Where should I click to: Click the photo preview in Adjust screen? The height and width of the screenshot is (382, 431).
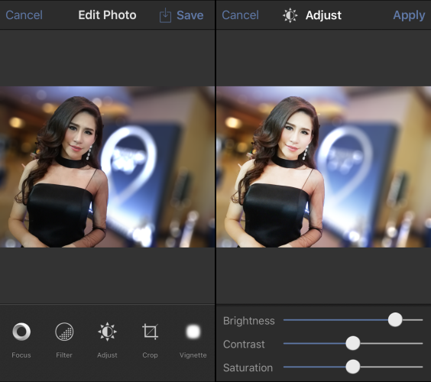coord(324,167)
